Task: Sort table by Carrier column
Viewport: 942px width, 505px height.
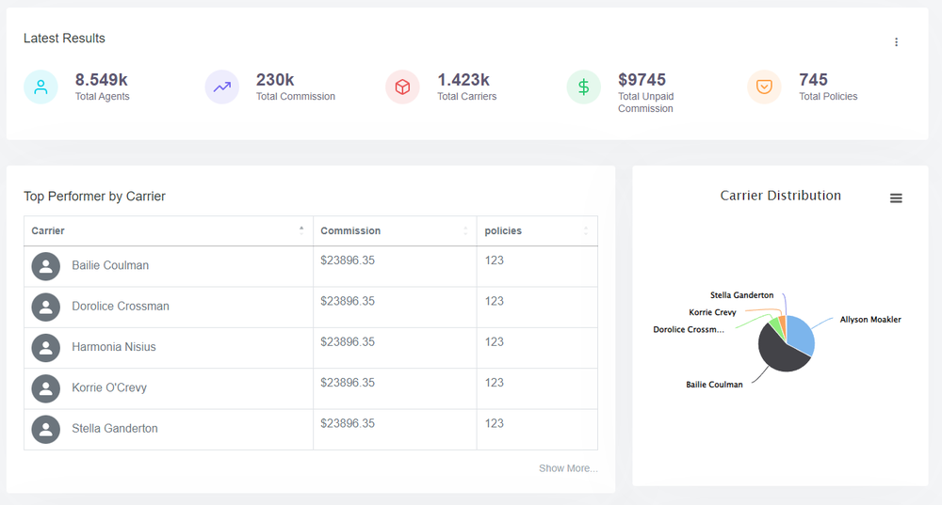Action: 169,231
